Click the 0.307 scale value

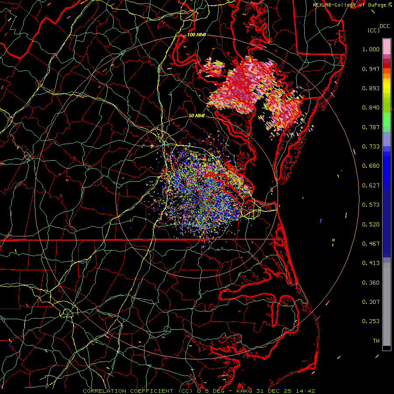click(371, 302)
